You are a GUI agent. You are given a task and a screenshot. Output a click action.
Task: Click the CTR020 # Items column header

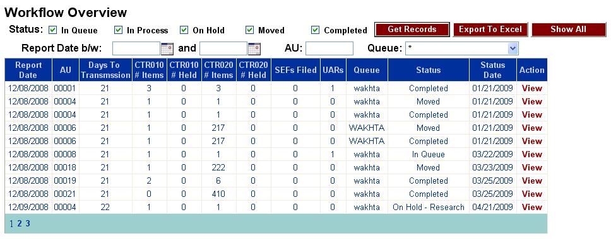[x=218, y=70]
